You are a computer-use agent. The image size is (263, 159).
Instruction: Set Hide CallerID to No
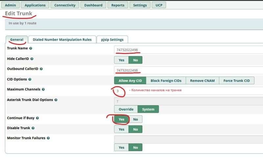[135, 60]
